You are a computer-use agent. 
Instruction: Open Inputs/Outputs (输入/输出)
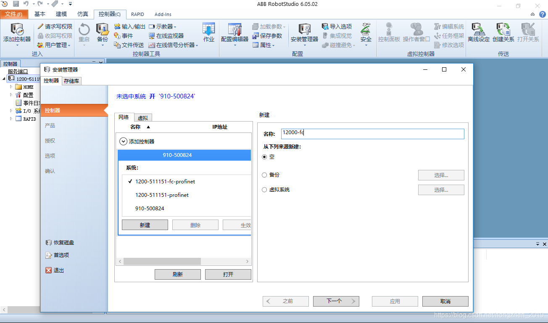coord(129,26)
